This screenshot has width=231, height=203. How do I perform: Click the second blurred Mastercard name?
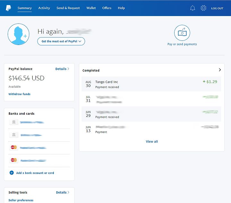coord(33,161)
